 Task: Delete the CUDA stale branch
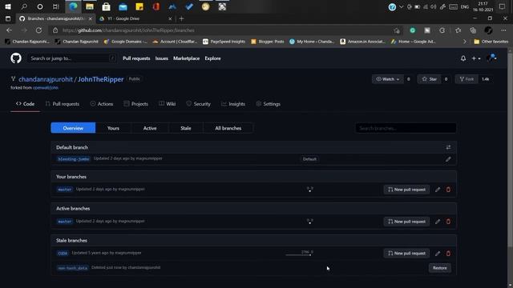[448, 254]
